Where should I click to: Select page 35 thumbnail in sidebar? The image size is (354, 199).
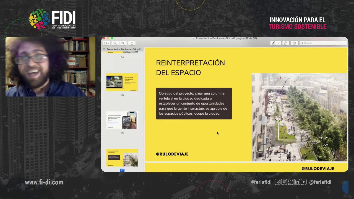[x=122, y=82]
